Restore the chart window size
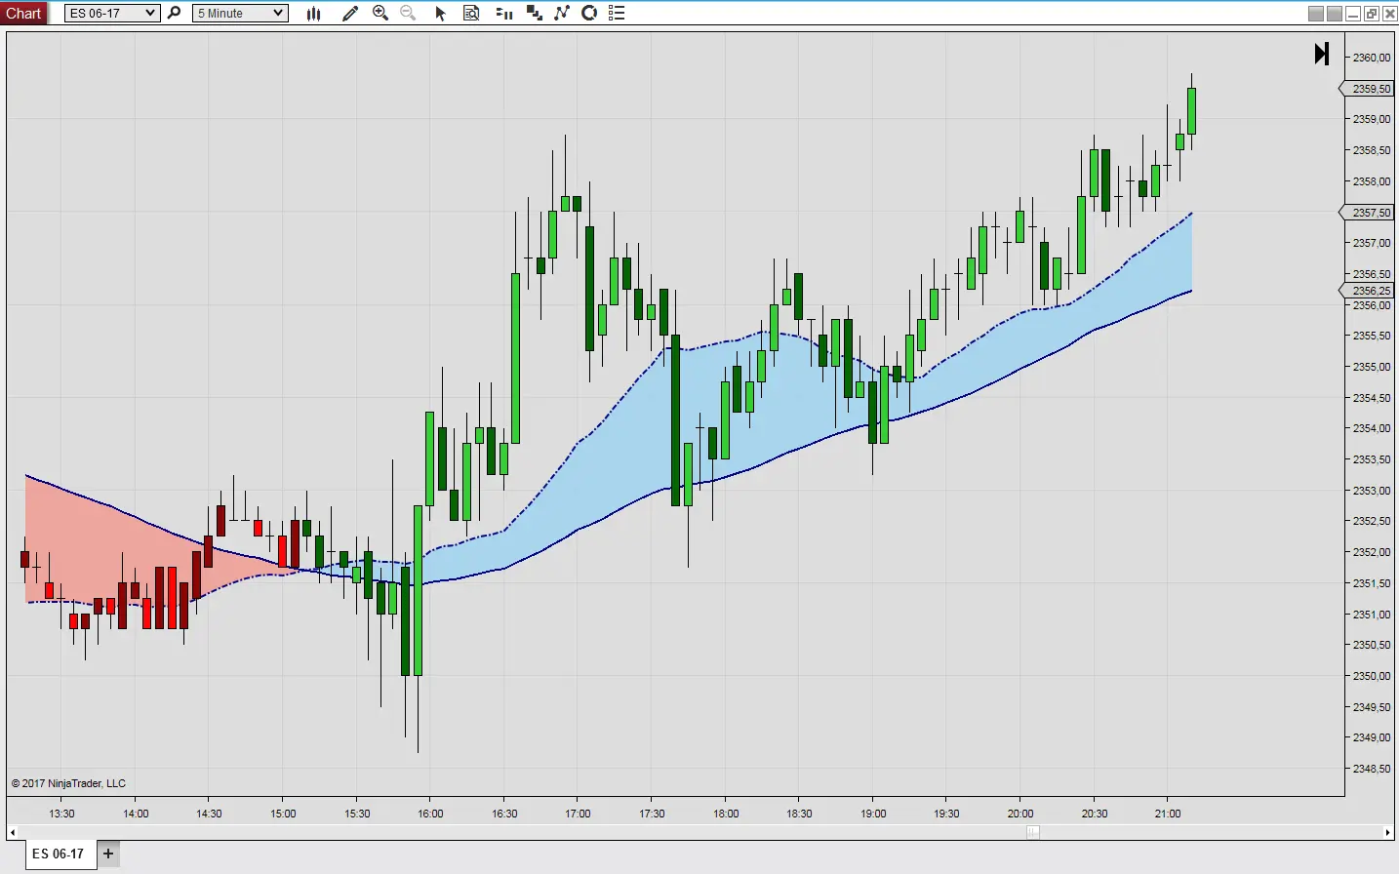The width and height of the screenshot is (1399, 874). [1372, 14]
